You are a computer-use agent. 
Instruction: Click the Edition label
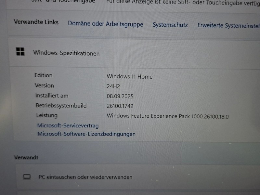[43, 75]
